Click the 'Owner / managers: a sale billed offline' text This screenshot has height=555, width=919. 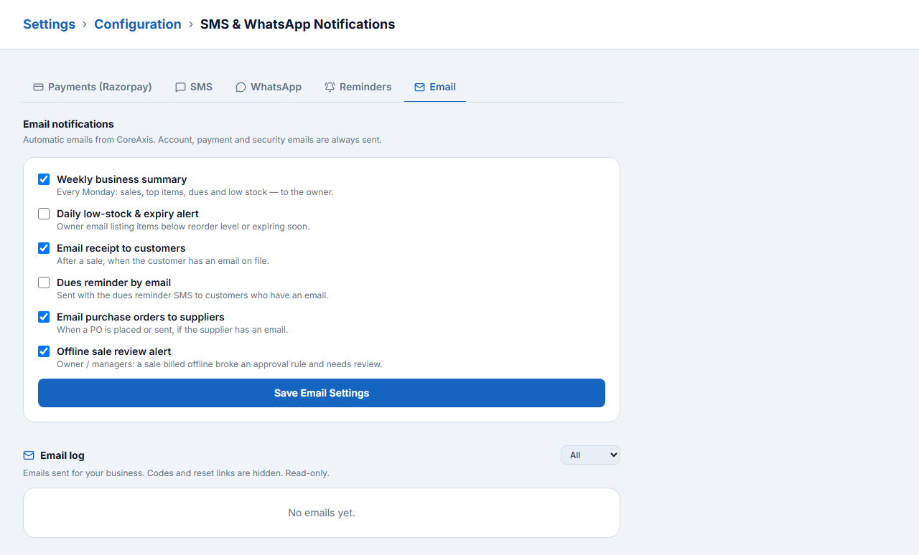pyautogui.click(x=220, y=364)
